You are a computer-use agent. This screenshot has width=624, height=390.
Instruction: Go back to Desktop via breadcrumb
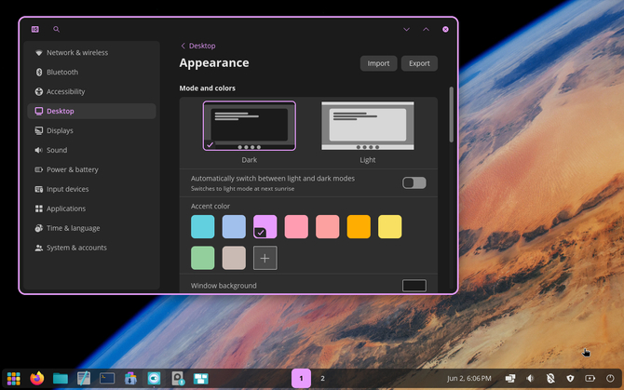pyautogui.click(x=202, y=46)
